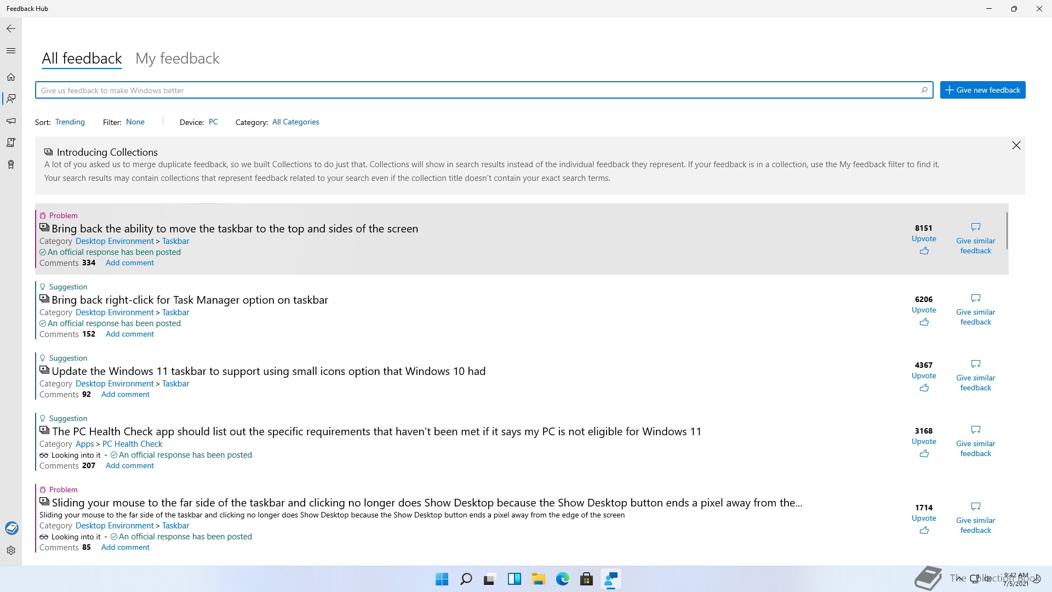The height and width of the screenshot is (592, 1052).
Task: Upvote the small icons taskbar suggestion
Action: (x=924, y=382)
